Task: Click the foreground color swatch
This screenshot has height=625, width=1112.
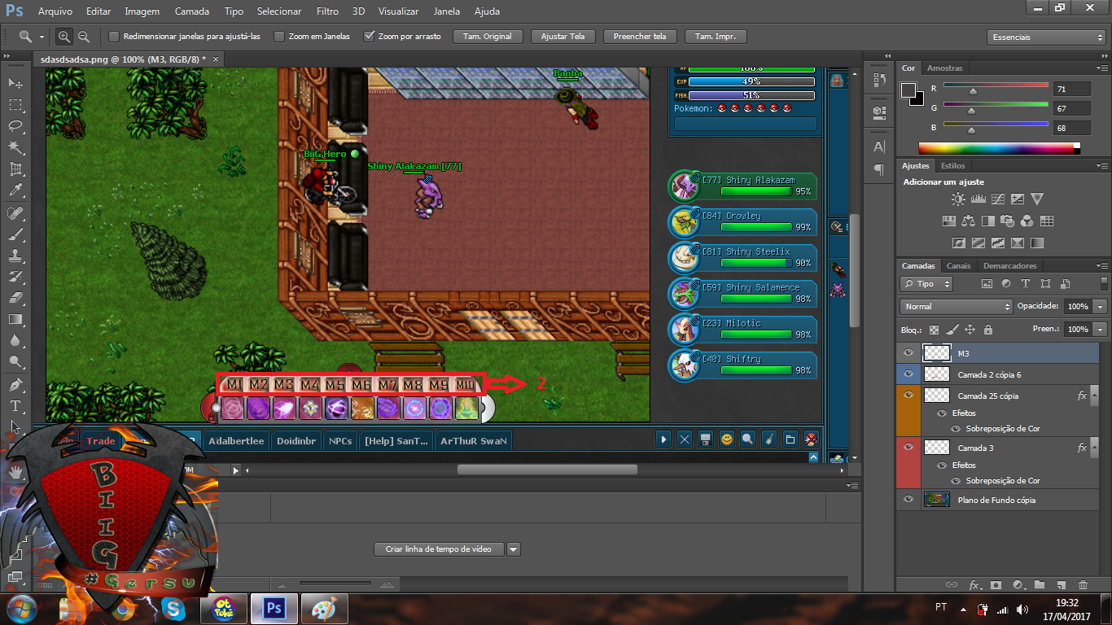Action: (908, 90)
